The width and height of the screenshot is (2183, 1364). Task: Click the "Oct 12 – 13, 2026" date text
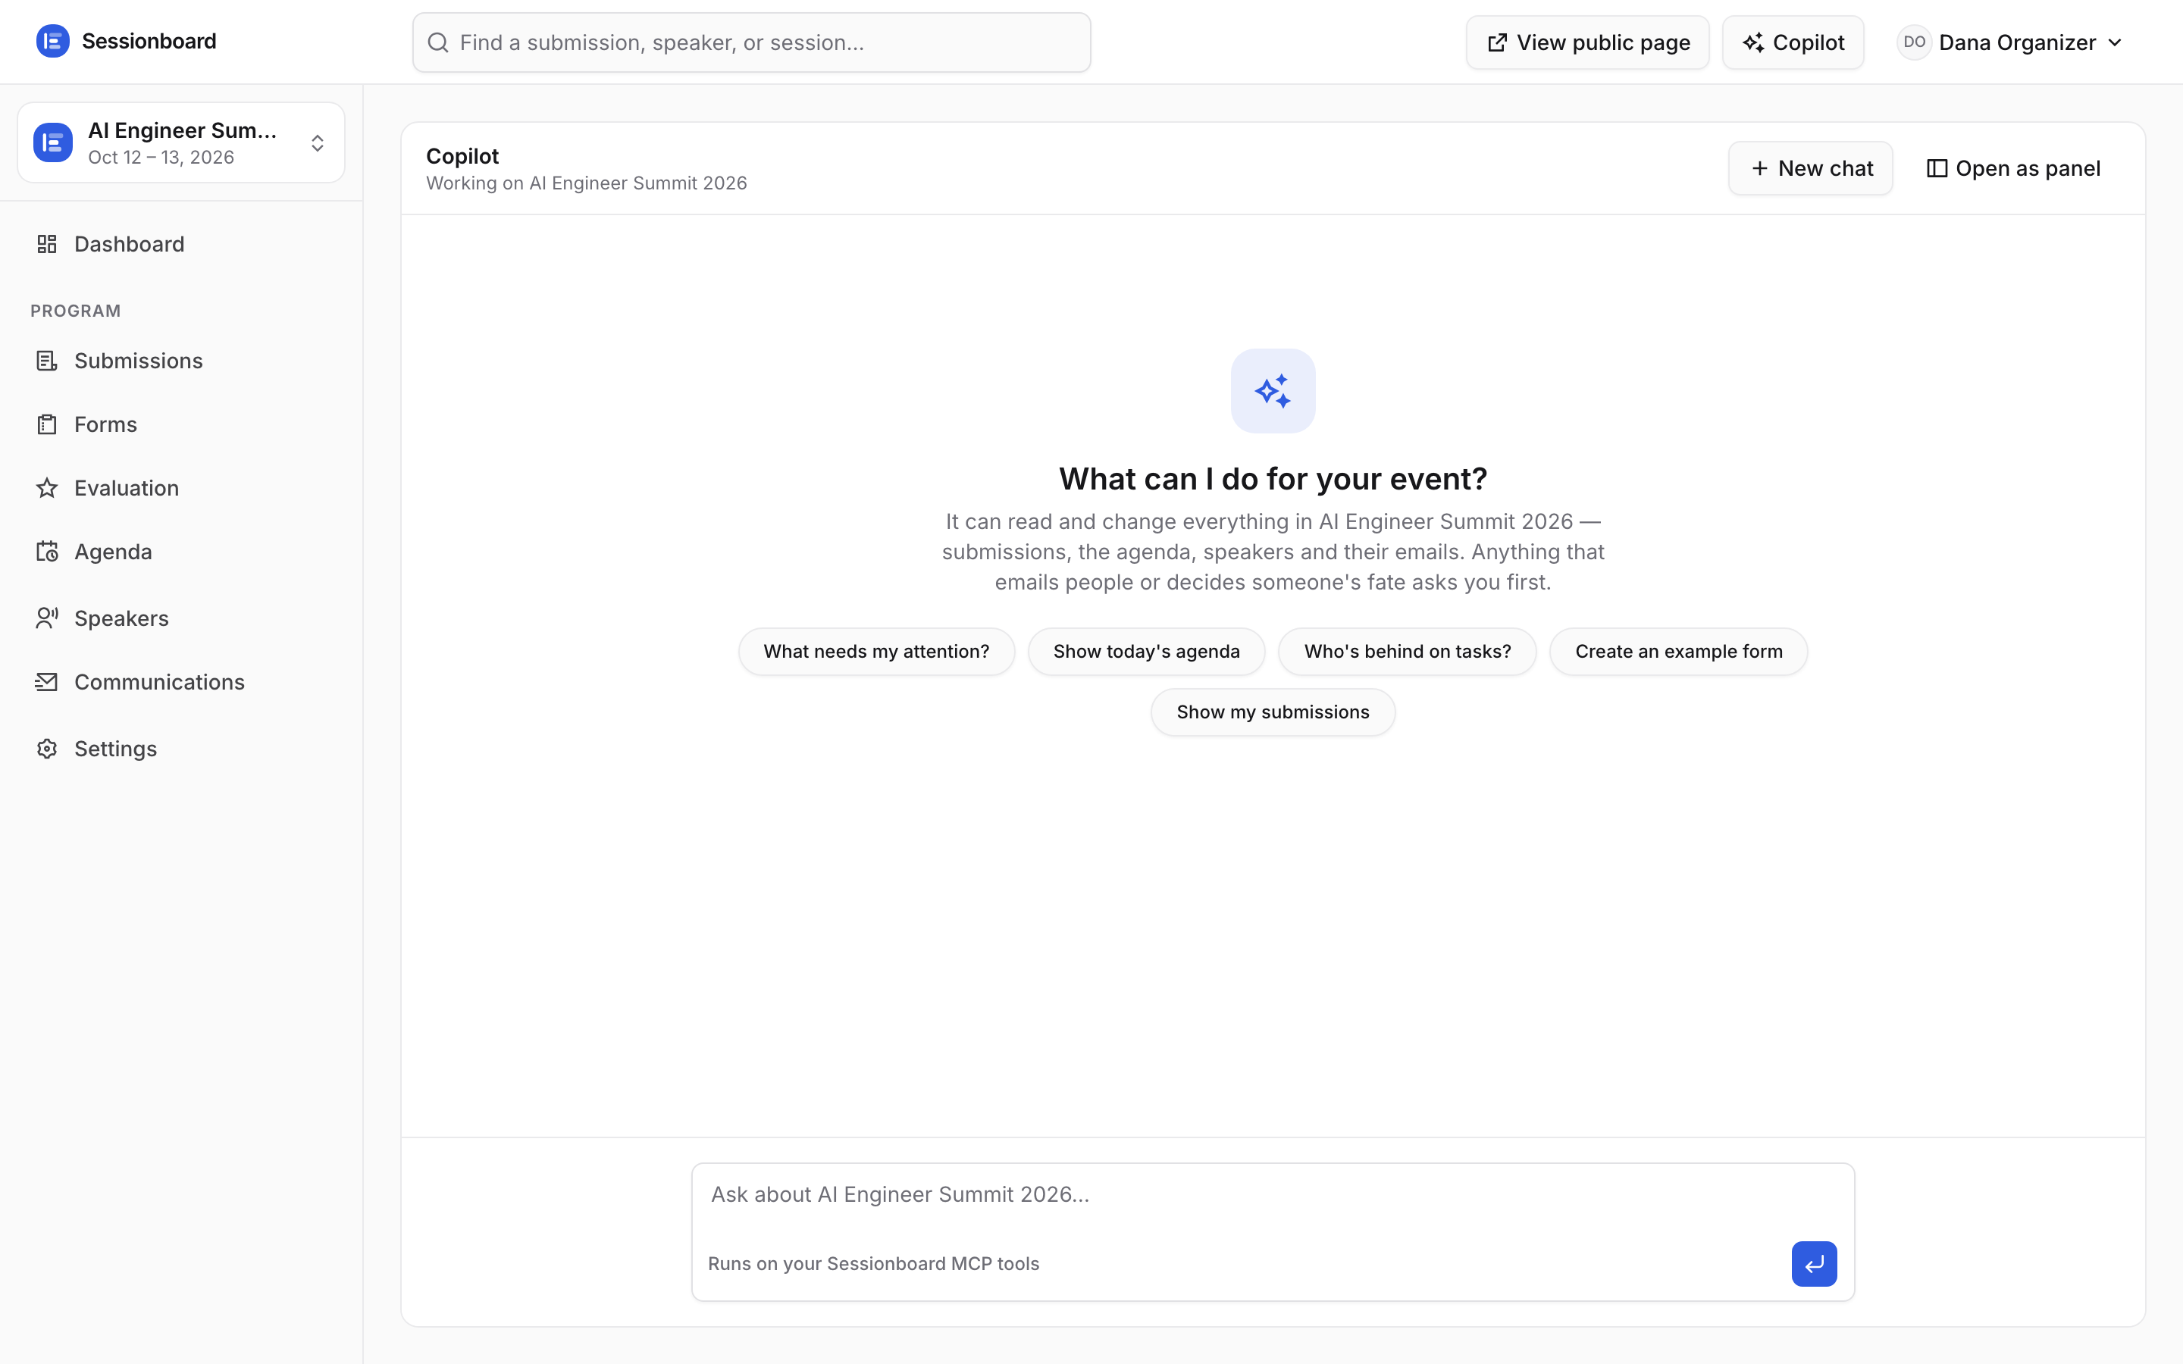click(161, 158)
